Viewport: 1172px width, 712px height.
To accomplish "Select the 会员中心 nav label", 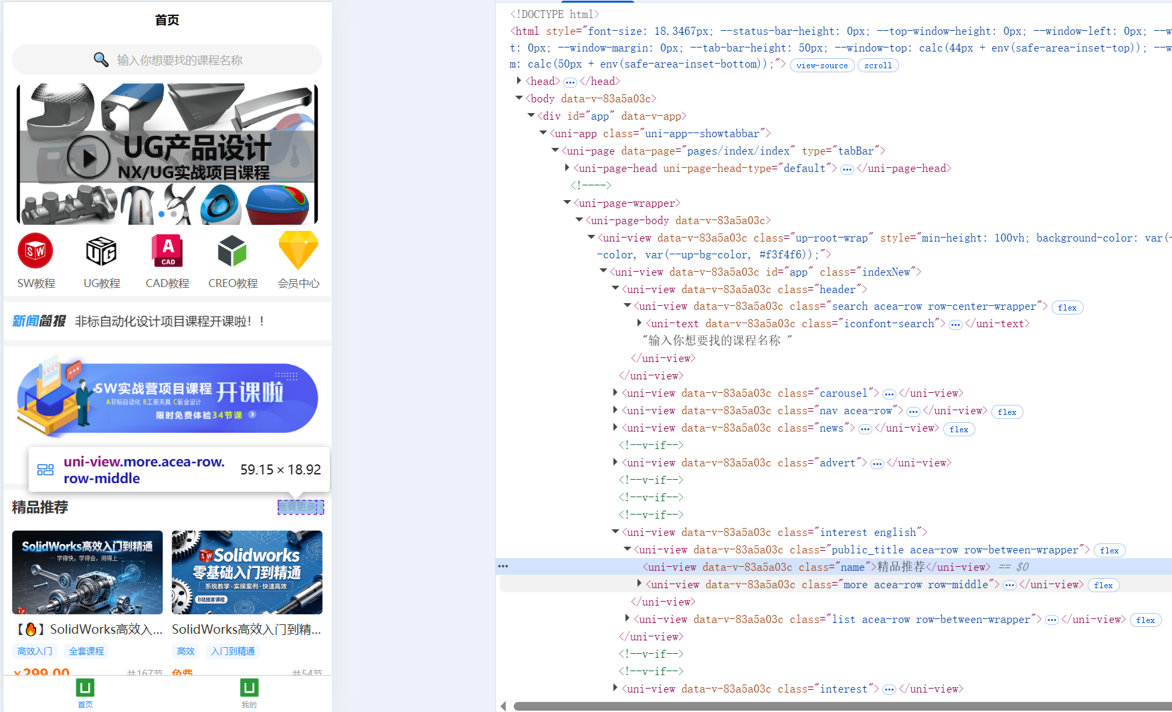I will coord(298,284).
